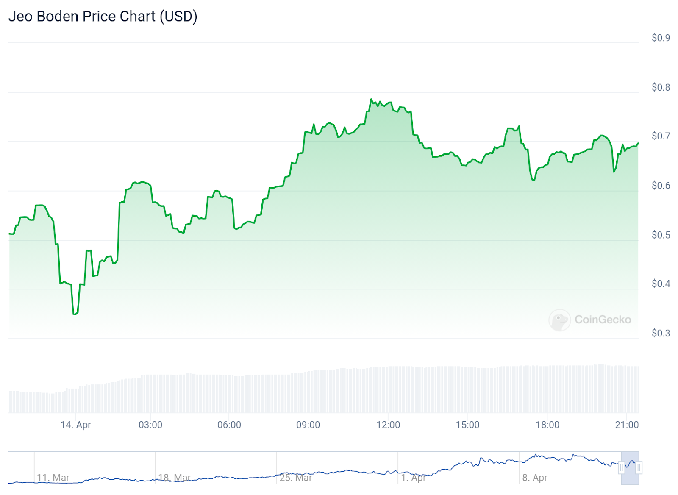Click the $0.7 price axis label
The height and width of the screenshot is (495, 678).
coord(661,136)
